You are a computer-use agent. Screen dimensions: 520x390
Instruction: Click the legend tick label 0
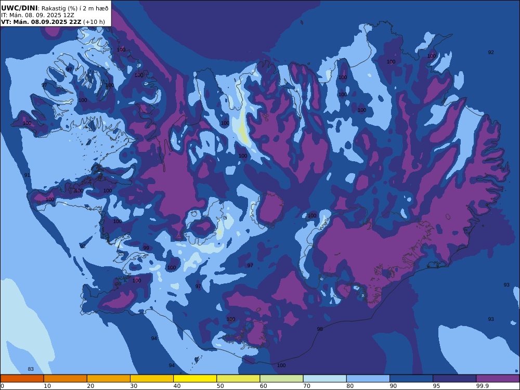point(2,386)
